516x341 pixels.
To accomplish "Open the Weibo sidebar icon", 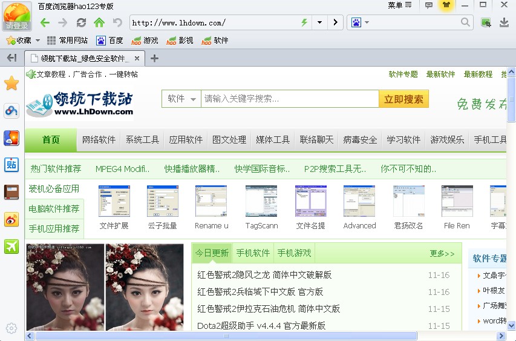I will 11,219.
